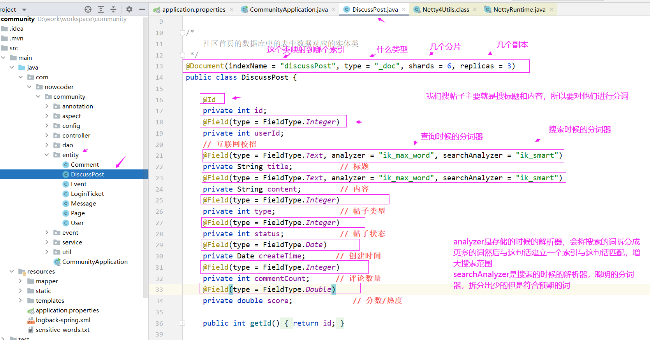
Task: Expand the util package
Action: coord(47,252)
